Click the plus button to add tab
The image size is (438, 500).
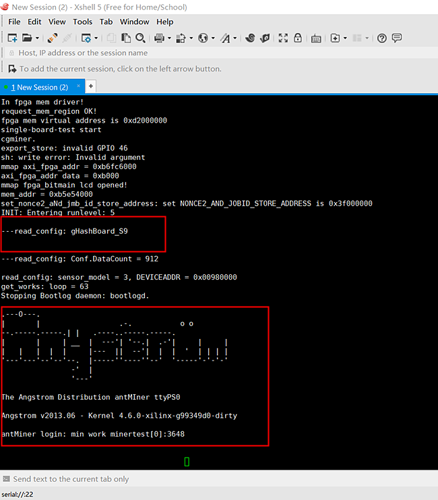[91, 86]
